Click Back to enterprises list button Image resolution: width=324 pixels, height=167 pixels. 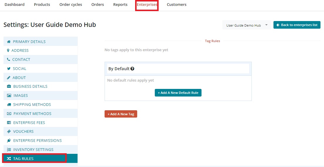tap(297, 25)
